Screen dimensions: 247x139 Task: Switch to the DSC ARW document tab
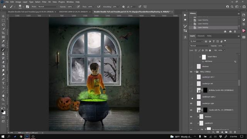coord(74,12)
